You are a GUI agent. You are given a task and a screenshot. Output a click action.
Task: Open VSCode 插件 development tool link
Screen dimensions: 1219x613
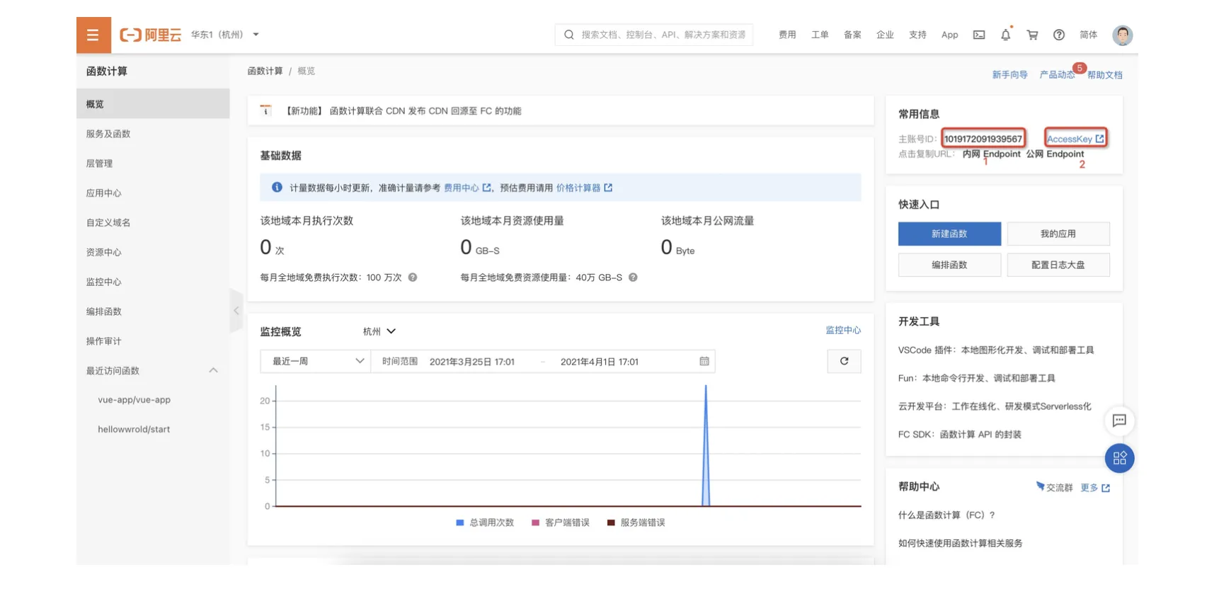point(996,350)
